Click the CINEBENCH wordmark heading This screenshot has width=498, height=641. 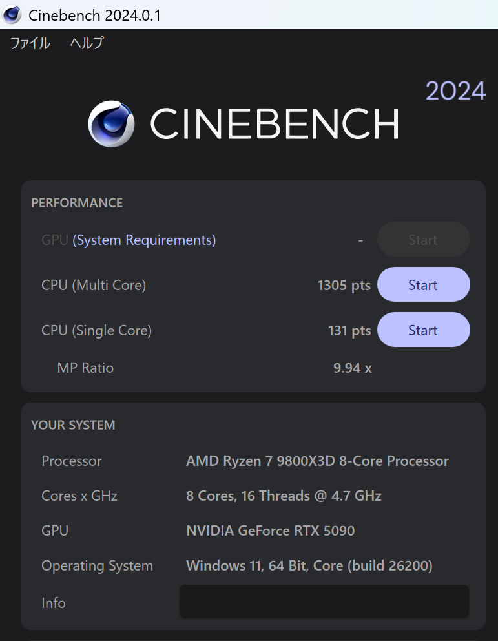(x=275, y=123)
